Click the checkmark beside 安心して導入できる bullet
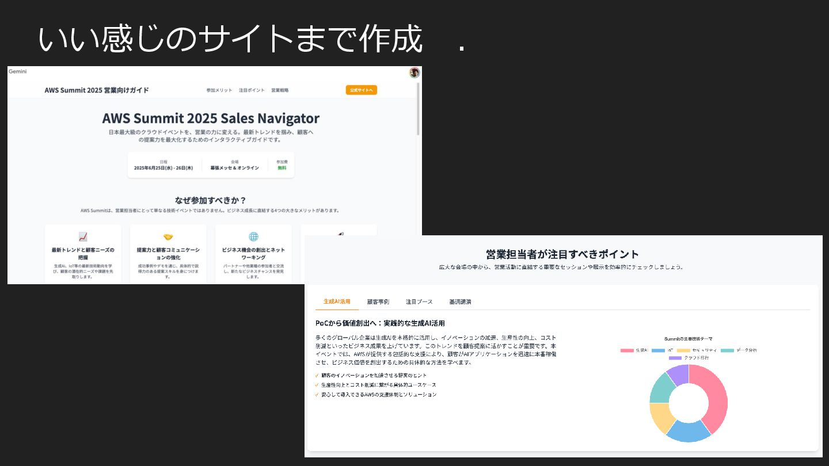829x466 pixels. tap(317, 395)
